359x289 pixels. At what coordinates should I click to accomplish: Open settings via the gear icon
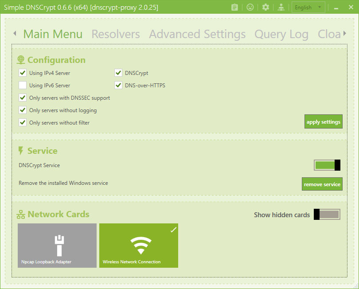coord(265,8)
